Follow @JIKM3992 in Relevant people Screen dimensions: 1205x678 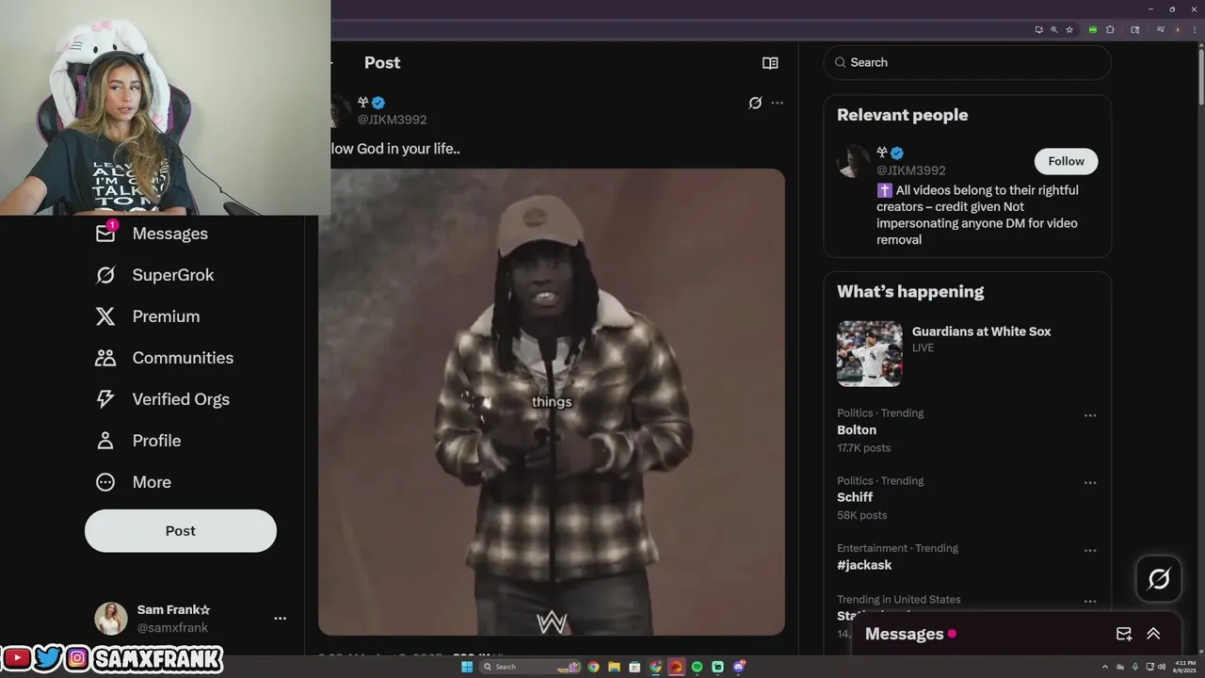1066,161
